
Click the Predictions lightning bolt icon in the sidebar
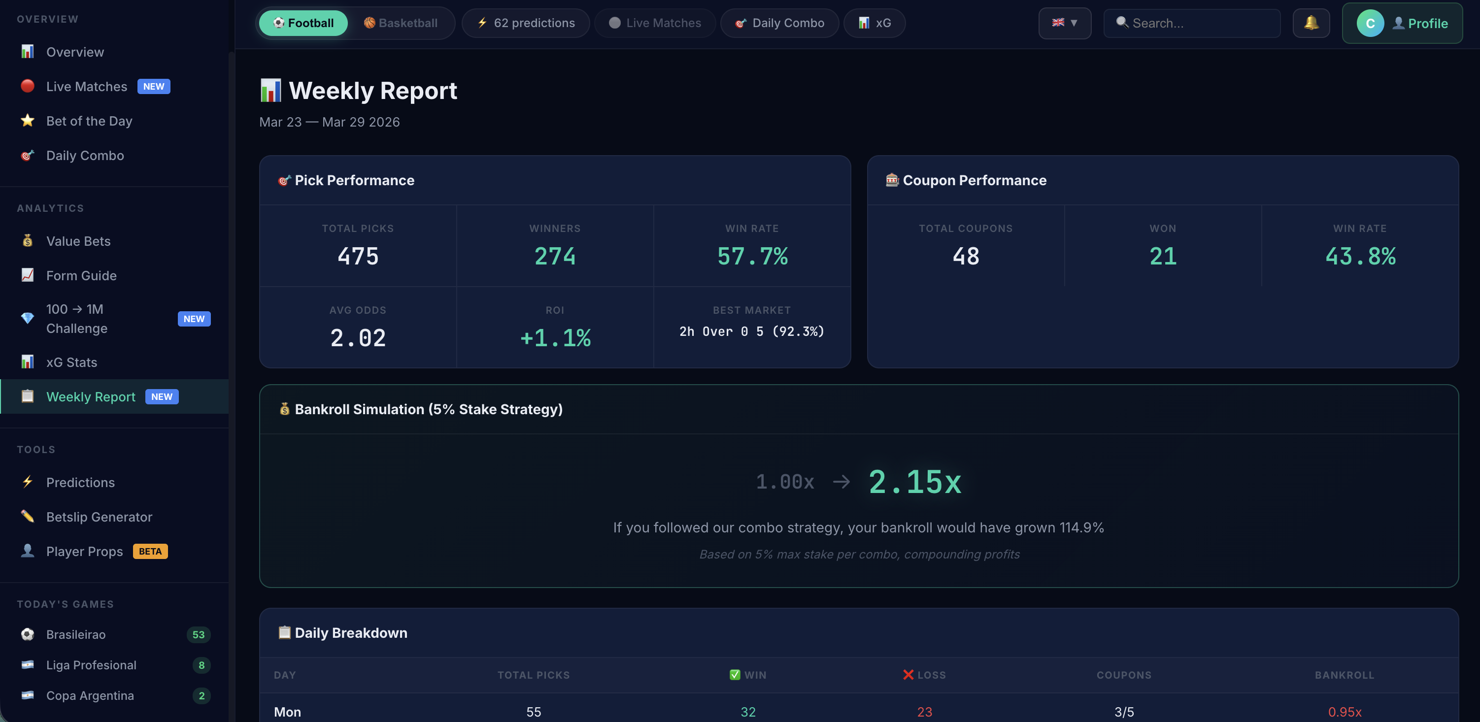(x=27, y=482)
